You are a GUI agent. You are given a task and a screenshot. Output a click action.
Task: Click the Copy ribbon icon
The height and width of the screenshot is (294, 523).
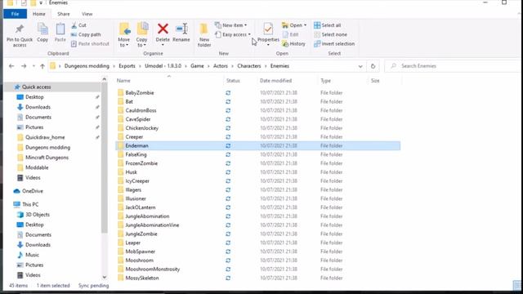(42, 33)
